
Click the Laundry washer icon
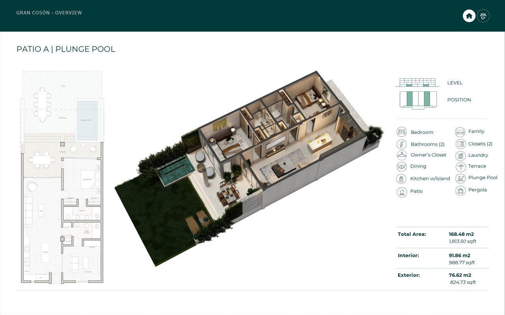460,156
